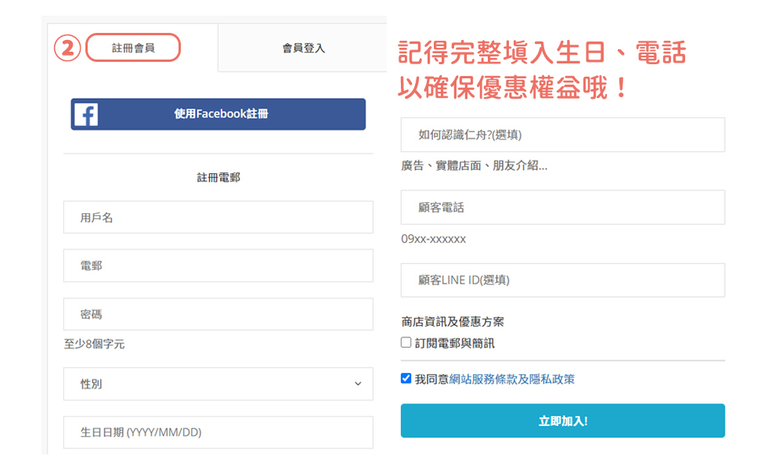The image size is (783, 470).
Task: Click the circled number 2 step marker
Action: click(67, 48)
